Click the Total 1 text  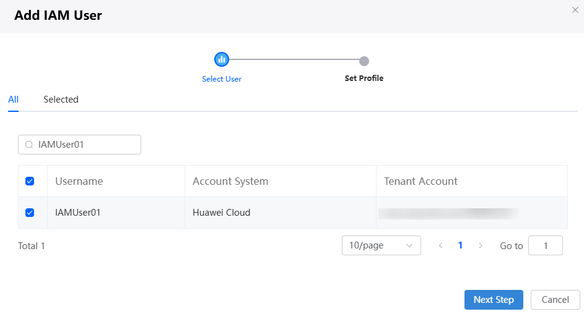pos(32,245)
